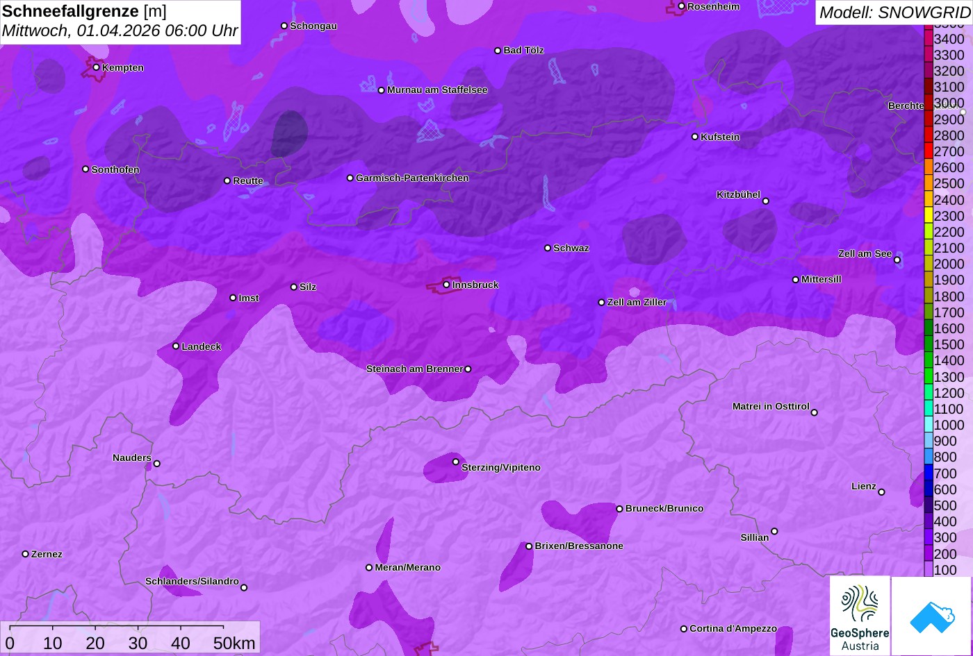Viewport: 973px width, 656px height.
Task: Select the 700 m blue legend swatch
Action: (x=929, y=473)
